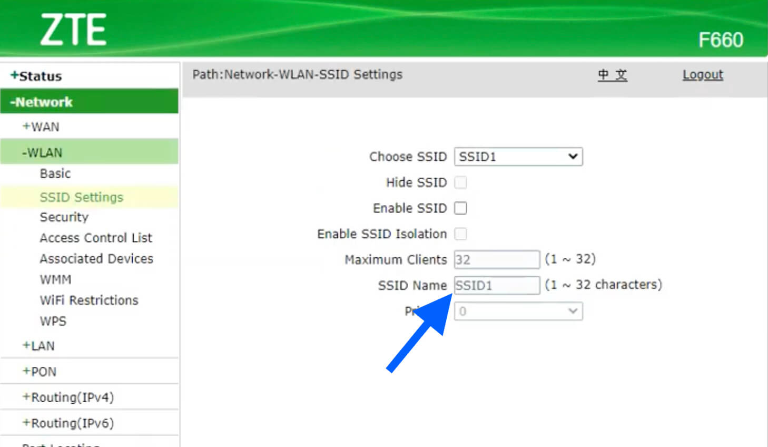View Associated Devices

click(96, 259)
